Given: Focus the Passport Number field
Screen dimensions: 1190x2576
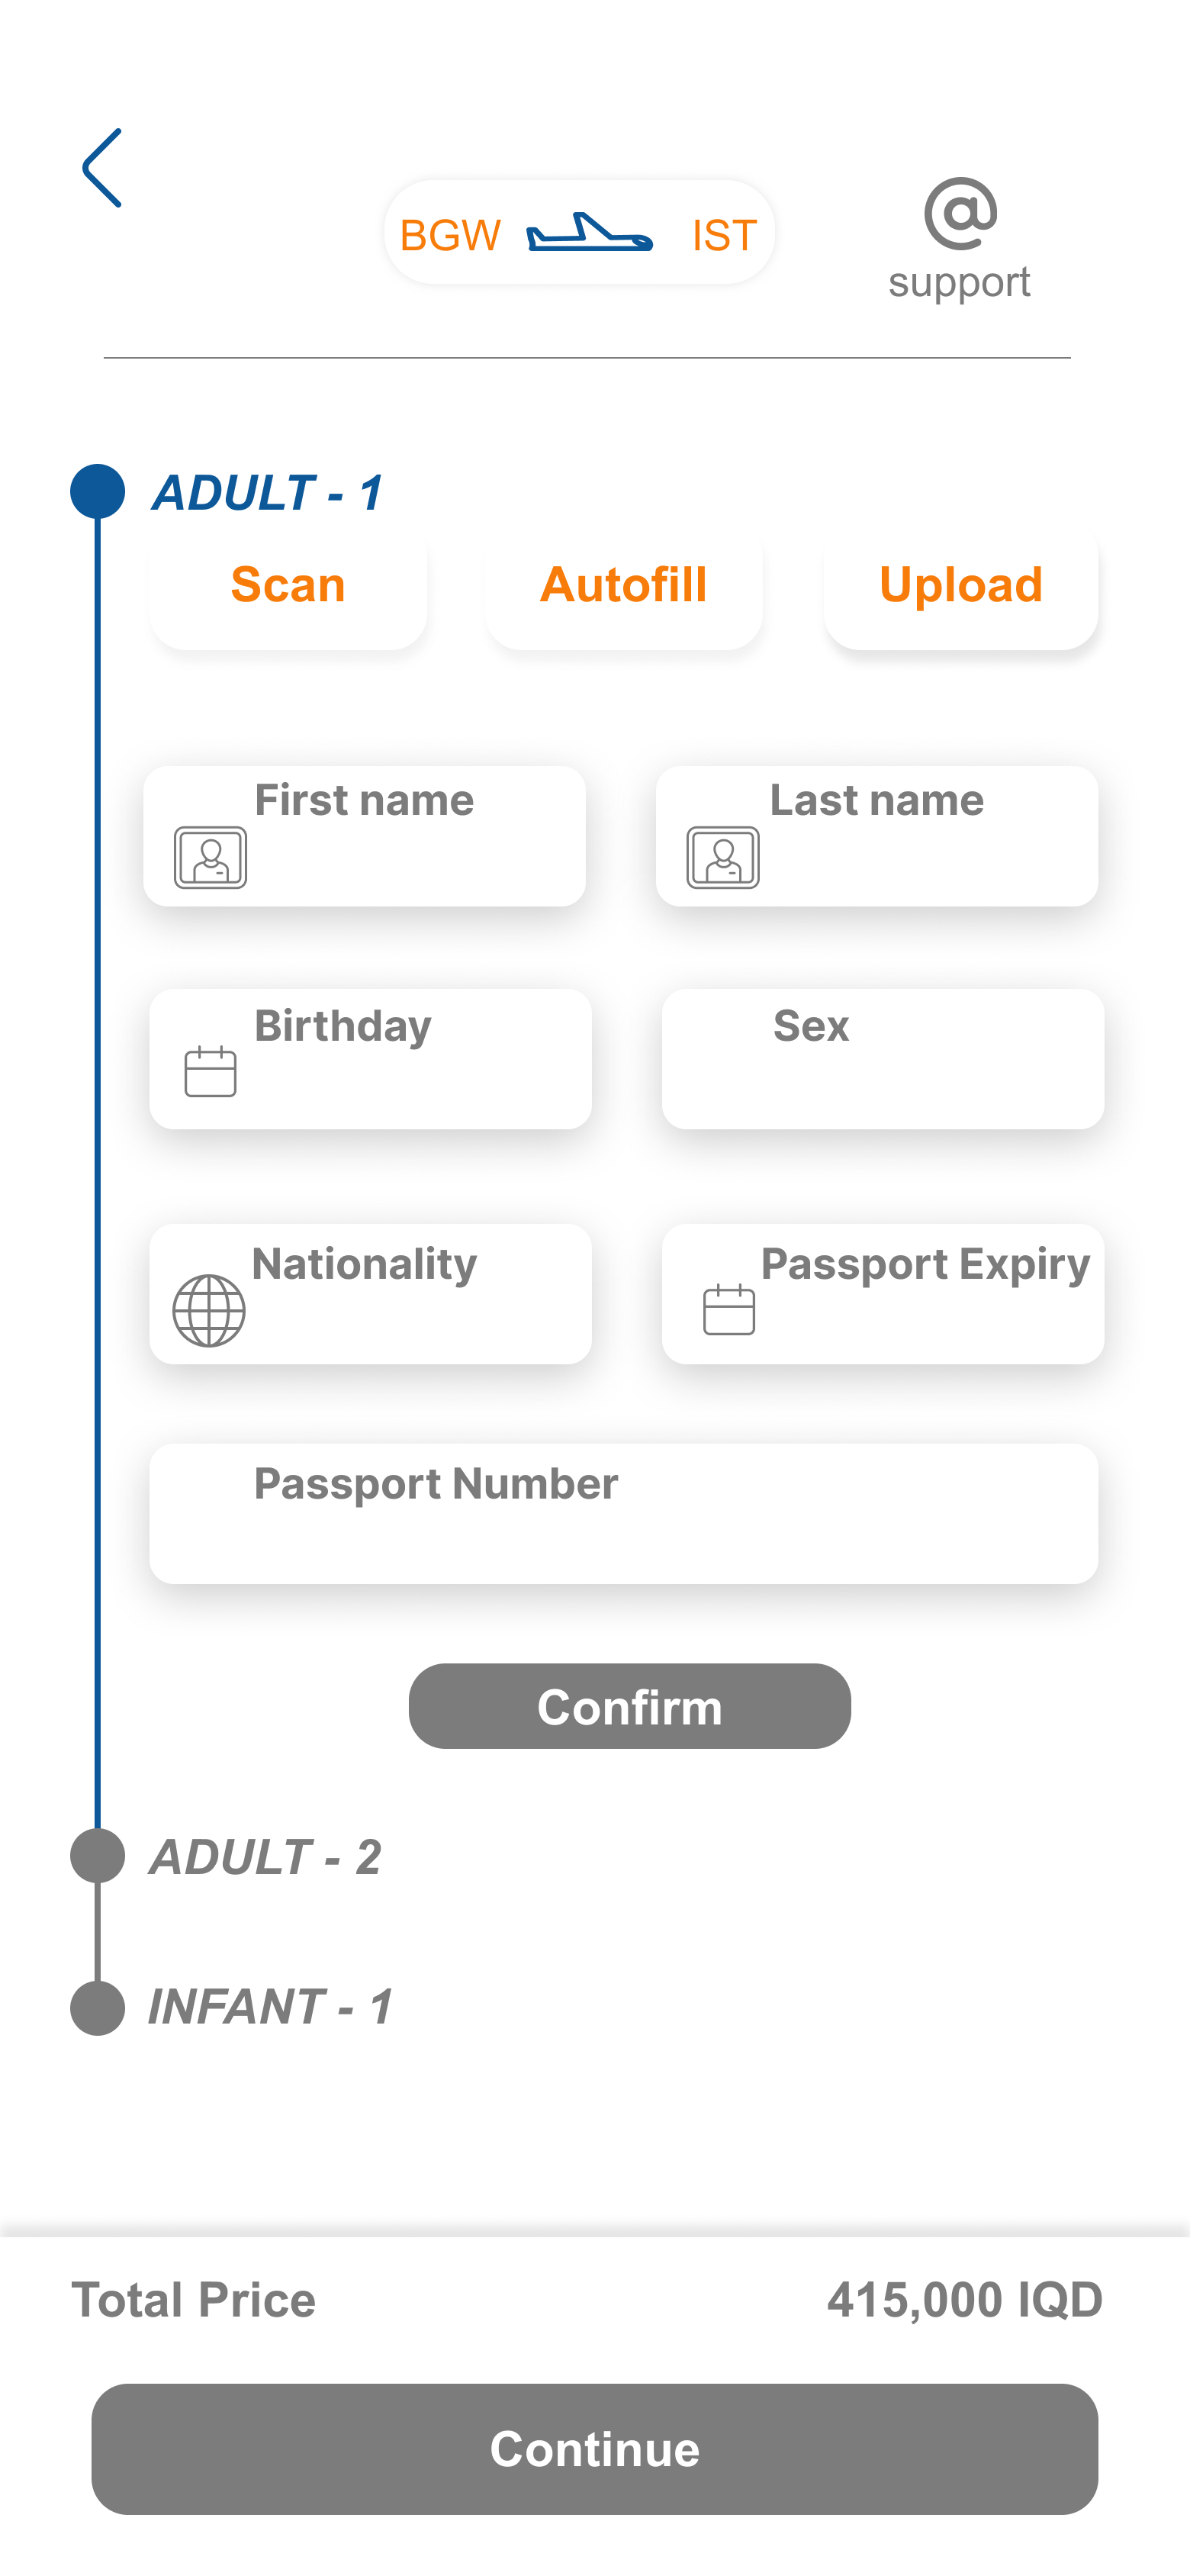Looking at the screenshot, I should (x=623, y=1513).
